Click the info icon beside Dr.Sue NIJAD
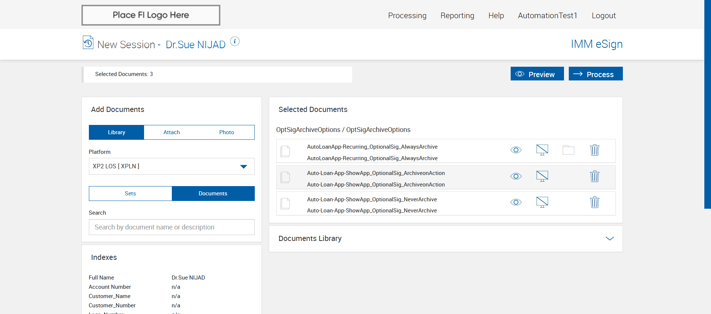 [235, 42]
